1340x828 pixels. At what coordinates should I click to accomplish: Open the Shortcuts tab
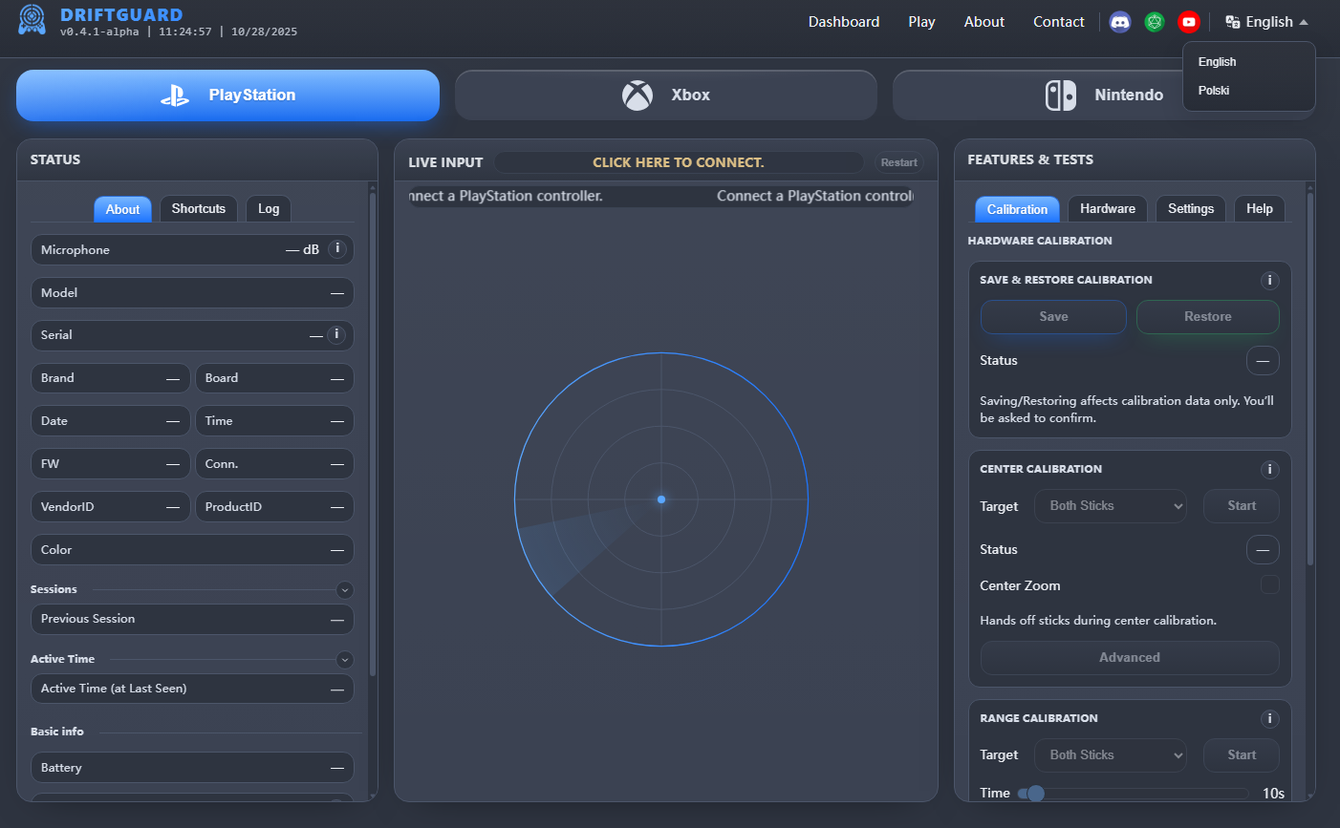(x=198, y=209)
